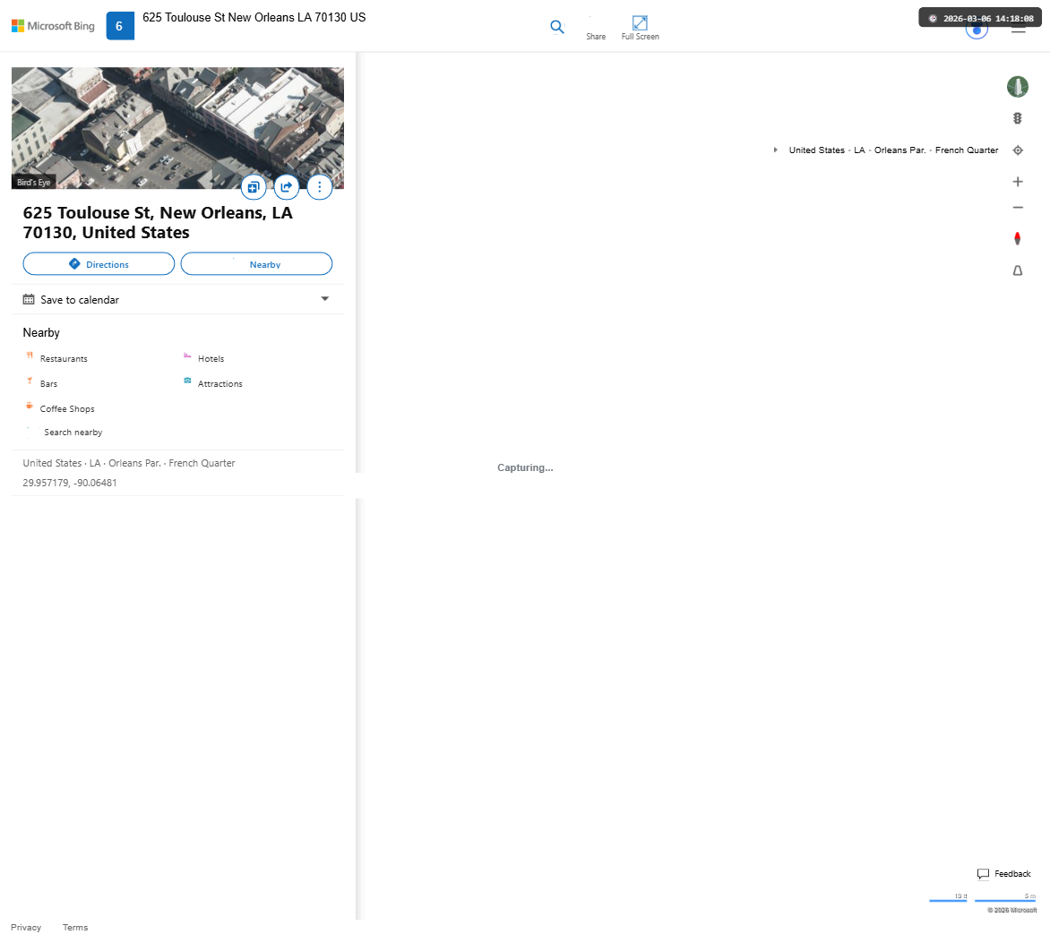
Task: Open the Privacy link
Action: click(26, 928)
